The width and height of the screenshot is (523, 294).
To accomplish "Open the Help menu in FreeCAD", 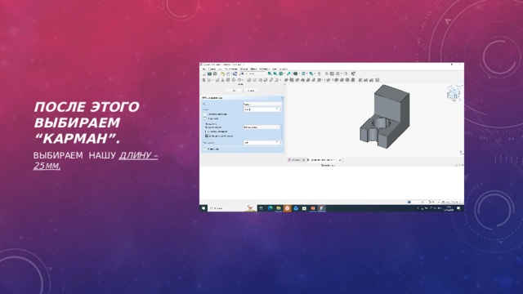I will pos(284,69).
